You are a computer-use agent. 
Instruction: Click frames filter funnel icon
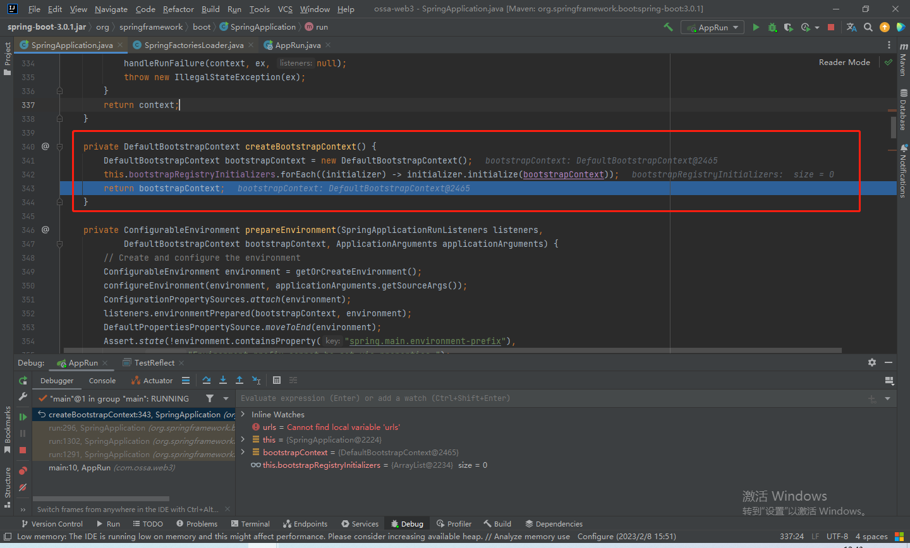coord(210,398)
